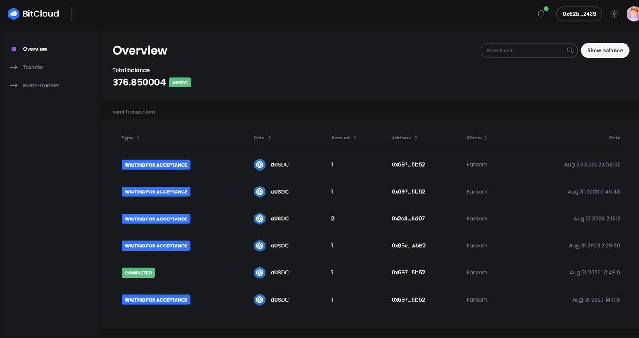Click date Aug 31 2023 0:46:48
Viewport: 639px width, 338px height.
(594, 191)
